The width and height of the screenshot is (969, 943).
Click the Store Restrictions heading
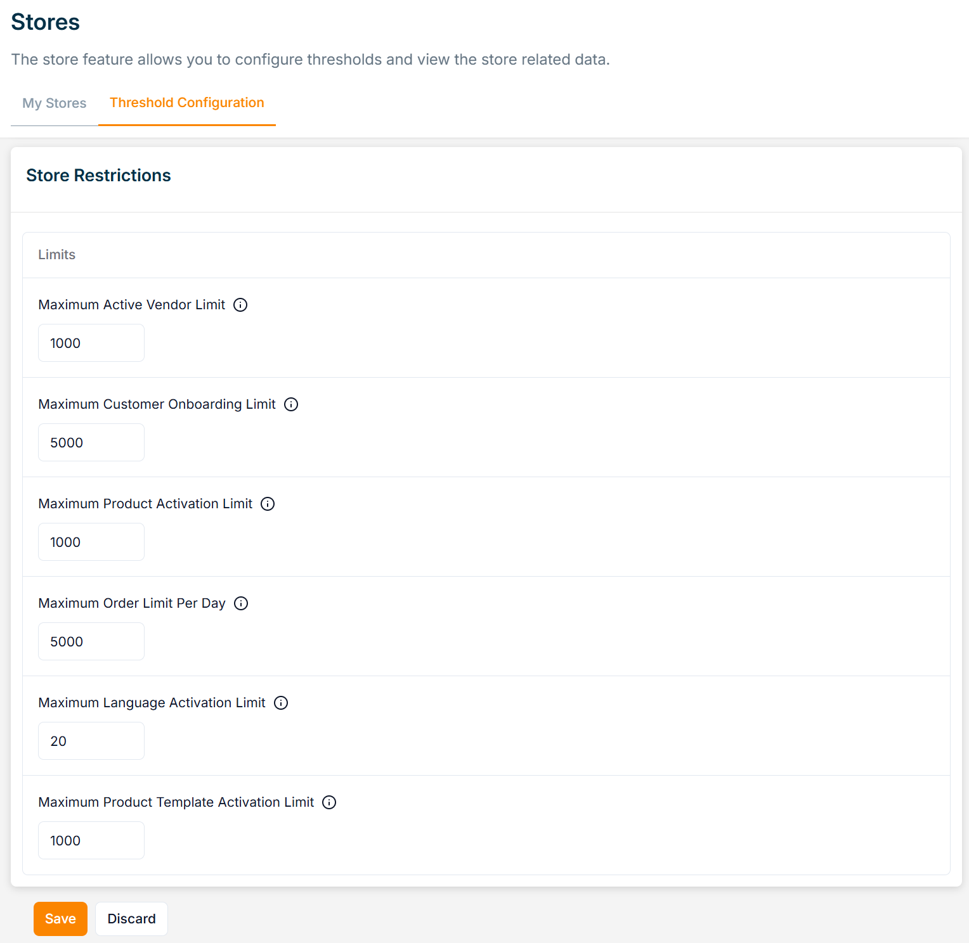[98, 176]
